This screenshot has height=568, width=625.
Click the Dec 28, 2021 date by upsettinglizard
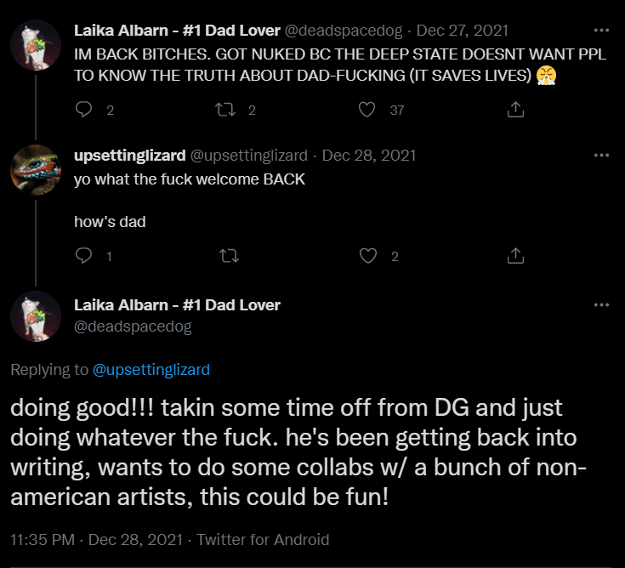pyautogui.click(x=369, y=156)
